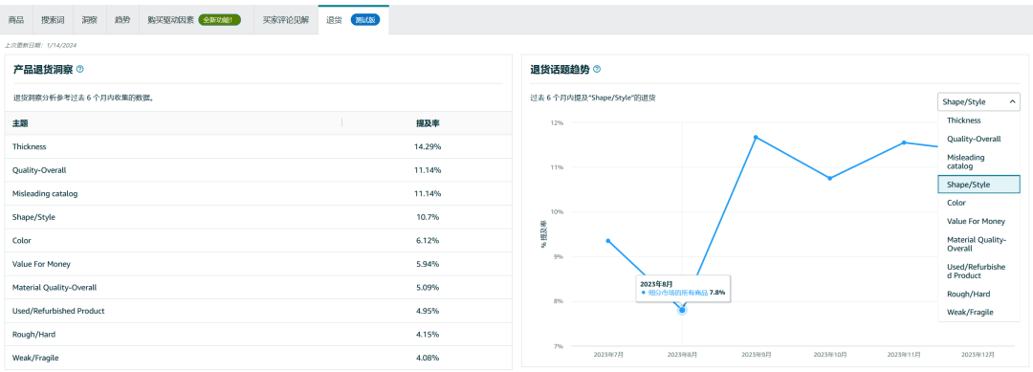Image resolution: width=1033 pixels, height=372 pixels.
Task: Open the 趋势 tab
Action: coord(122,20)
